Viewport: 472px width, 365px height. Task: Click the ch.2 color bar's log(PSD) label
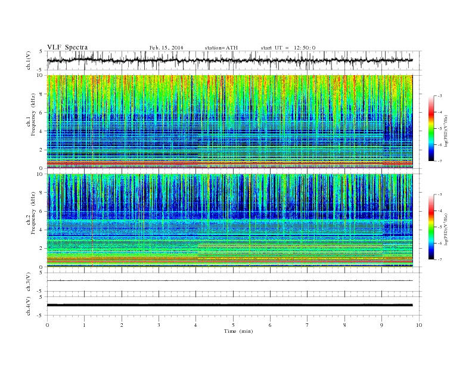[446, 229]
